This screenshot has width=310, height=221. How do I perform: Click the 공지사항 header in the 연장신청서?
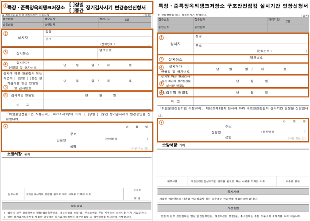(x=233, y=192)
